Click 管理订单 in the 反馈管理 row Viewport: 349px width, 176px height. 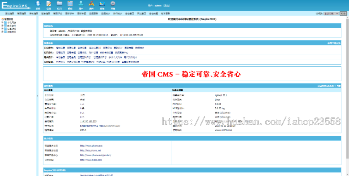100,62
